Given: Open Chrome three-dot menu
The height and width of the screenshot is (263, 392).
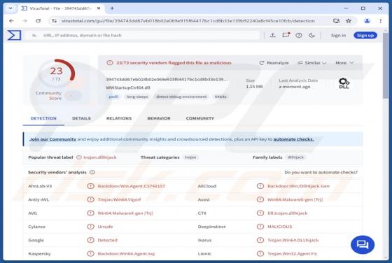Looking at the screenshot, I should pos(381,21).
